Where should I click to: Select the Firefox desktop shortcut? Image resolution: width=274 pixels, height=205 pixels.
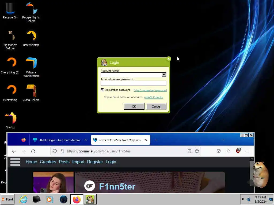[10, 120]
